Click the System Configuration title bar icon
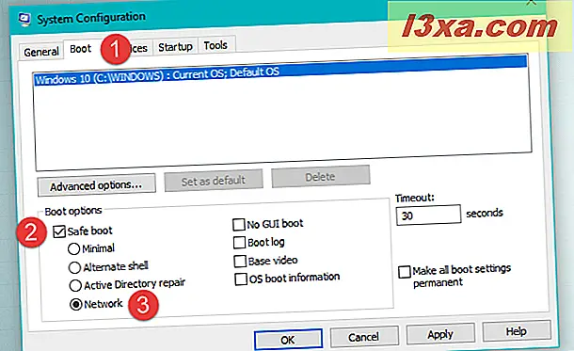 click(x=24, y=20)
